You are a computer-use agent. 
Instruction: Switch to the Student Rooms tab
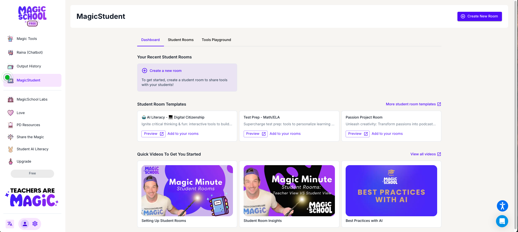pos(181,40)
